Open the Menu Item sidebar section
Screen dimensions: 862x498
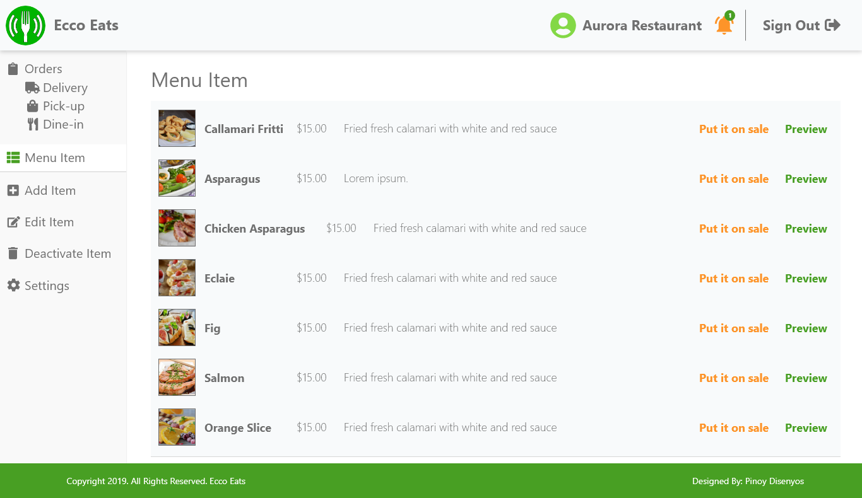pyautogui.click(x=54, y=158)
